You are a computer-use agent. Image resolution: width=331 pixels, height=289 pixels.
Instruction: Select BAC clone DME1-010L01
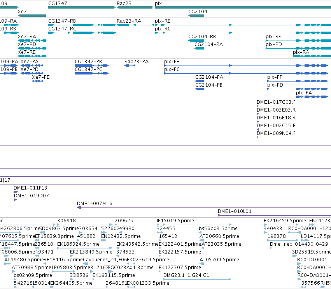275,216
